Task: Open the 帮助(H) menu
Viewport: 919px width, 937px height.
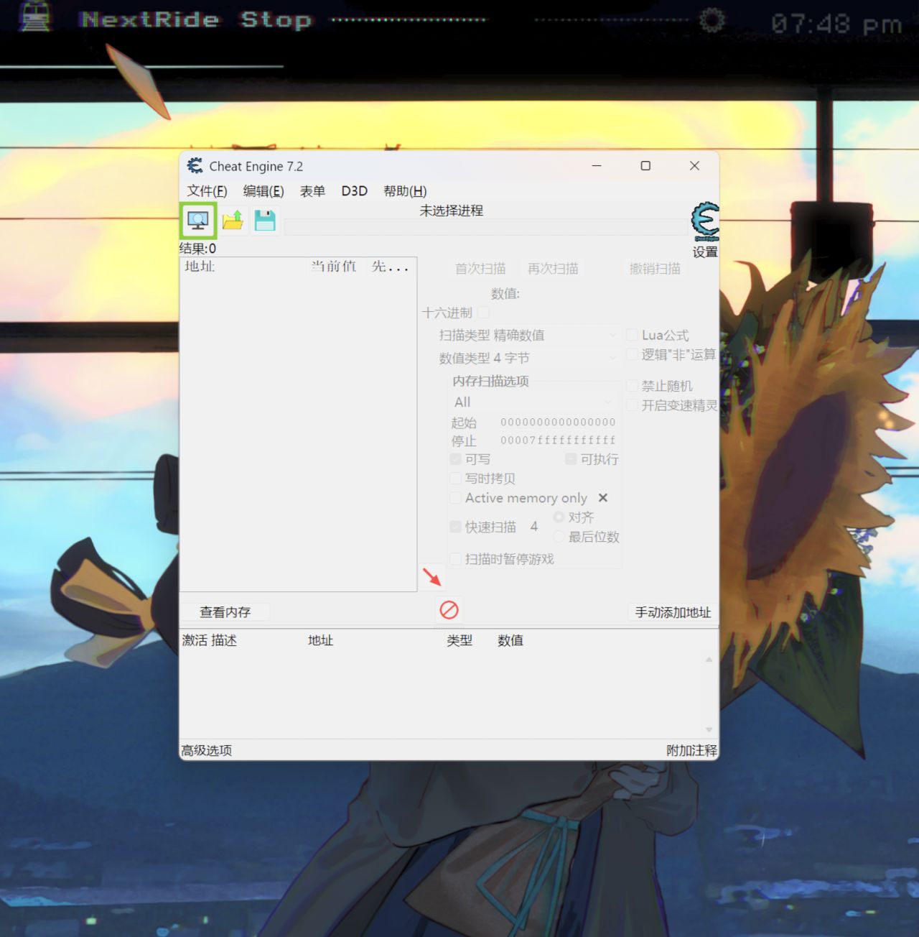Action: pos(405,191)
